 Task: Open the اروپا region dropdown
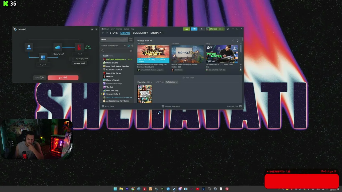(79, 54)
